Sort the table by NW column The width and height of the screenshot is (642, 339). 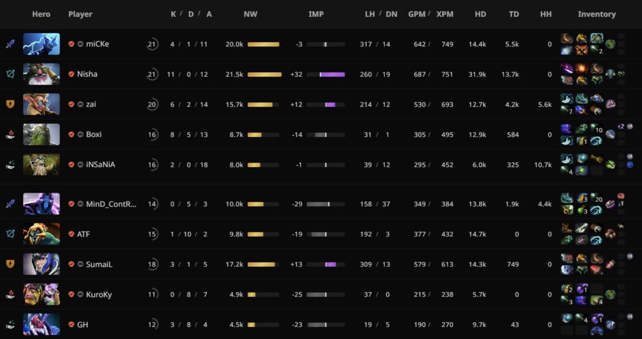click(250, 14)
